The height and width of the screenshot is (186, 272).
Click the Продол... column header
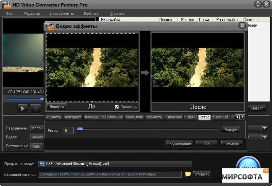pos(168,20)
